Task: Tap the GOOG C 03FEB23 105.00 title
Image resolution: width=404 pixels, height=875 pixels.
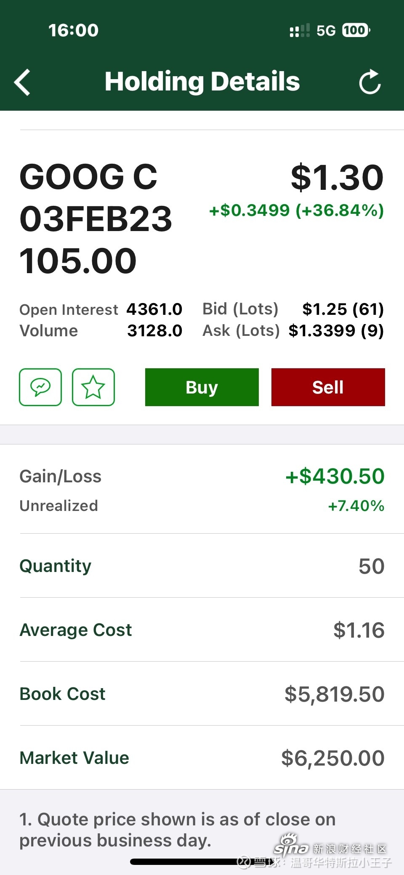Action: (96, 218)
